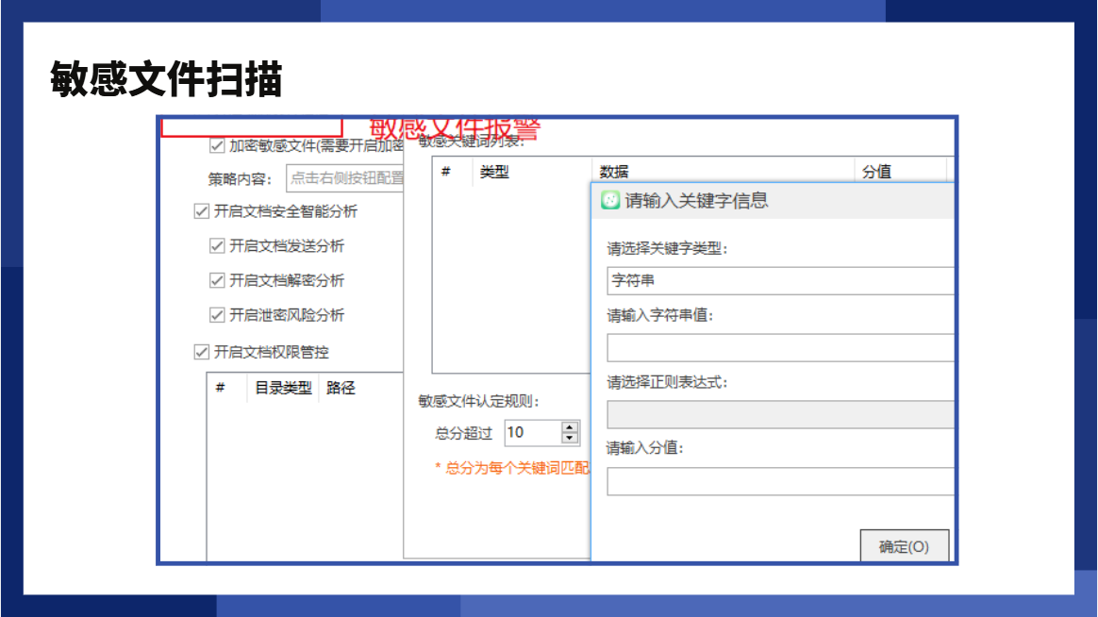The height and width of the screenshot is (617, 1098).
Task: Click the 策略内容 input field
Action: 344,178
